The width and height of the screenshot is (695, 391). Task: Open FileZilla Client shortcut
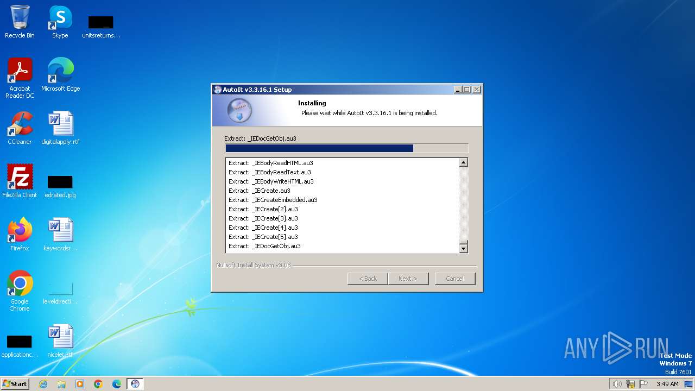(x=20, y=181)
